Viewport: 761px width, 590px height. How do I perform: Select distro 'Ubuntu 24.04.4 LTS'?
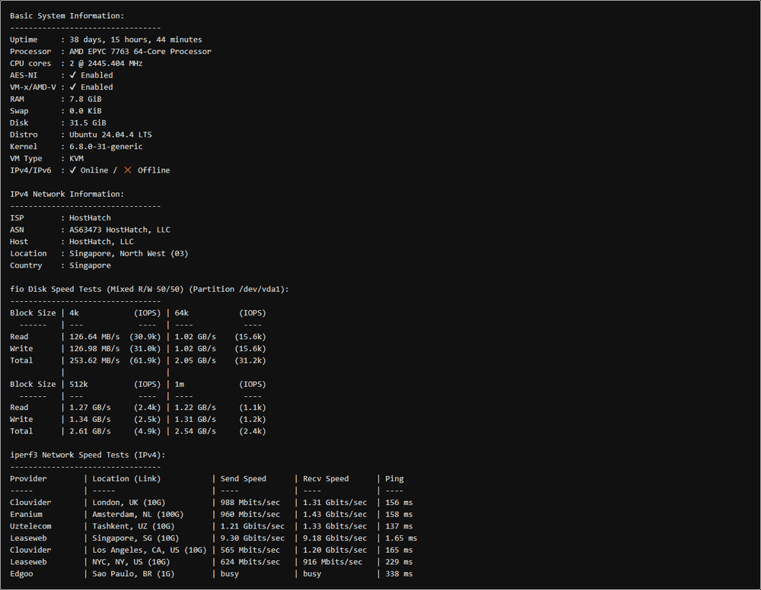tap(110, 135)
